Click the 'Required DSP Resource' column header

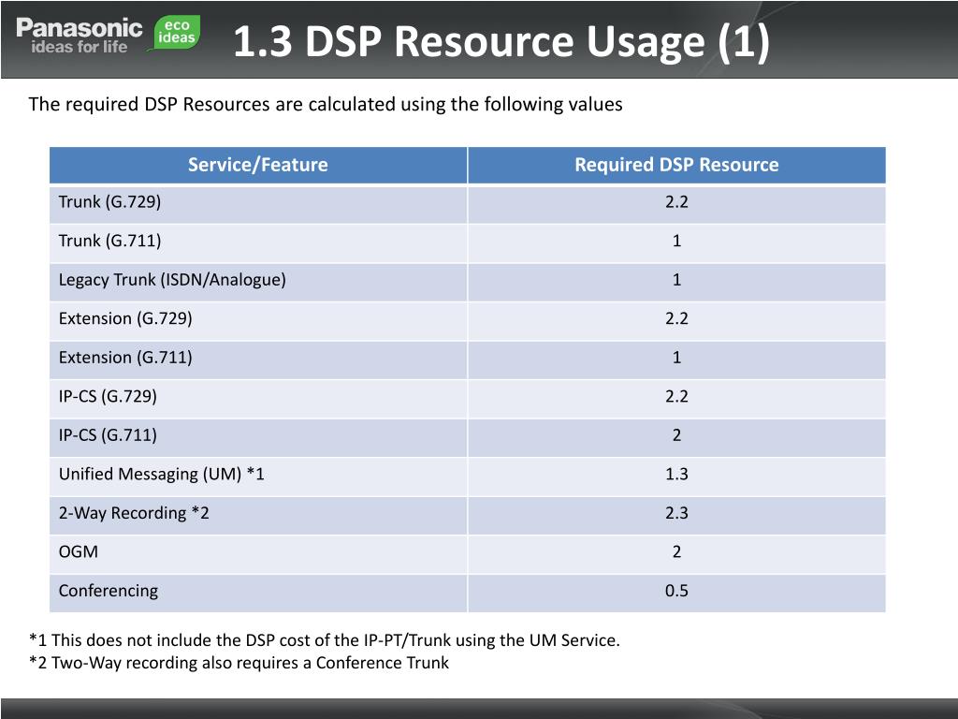click(676, 165)
